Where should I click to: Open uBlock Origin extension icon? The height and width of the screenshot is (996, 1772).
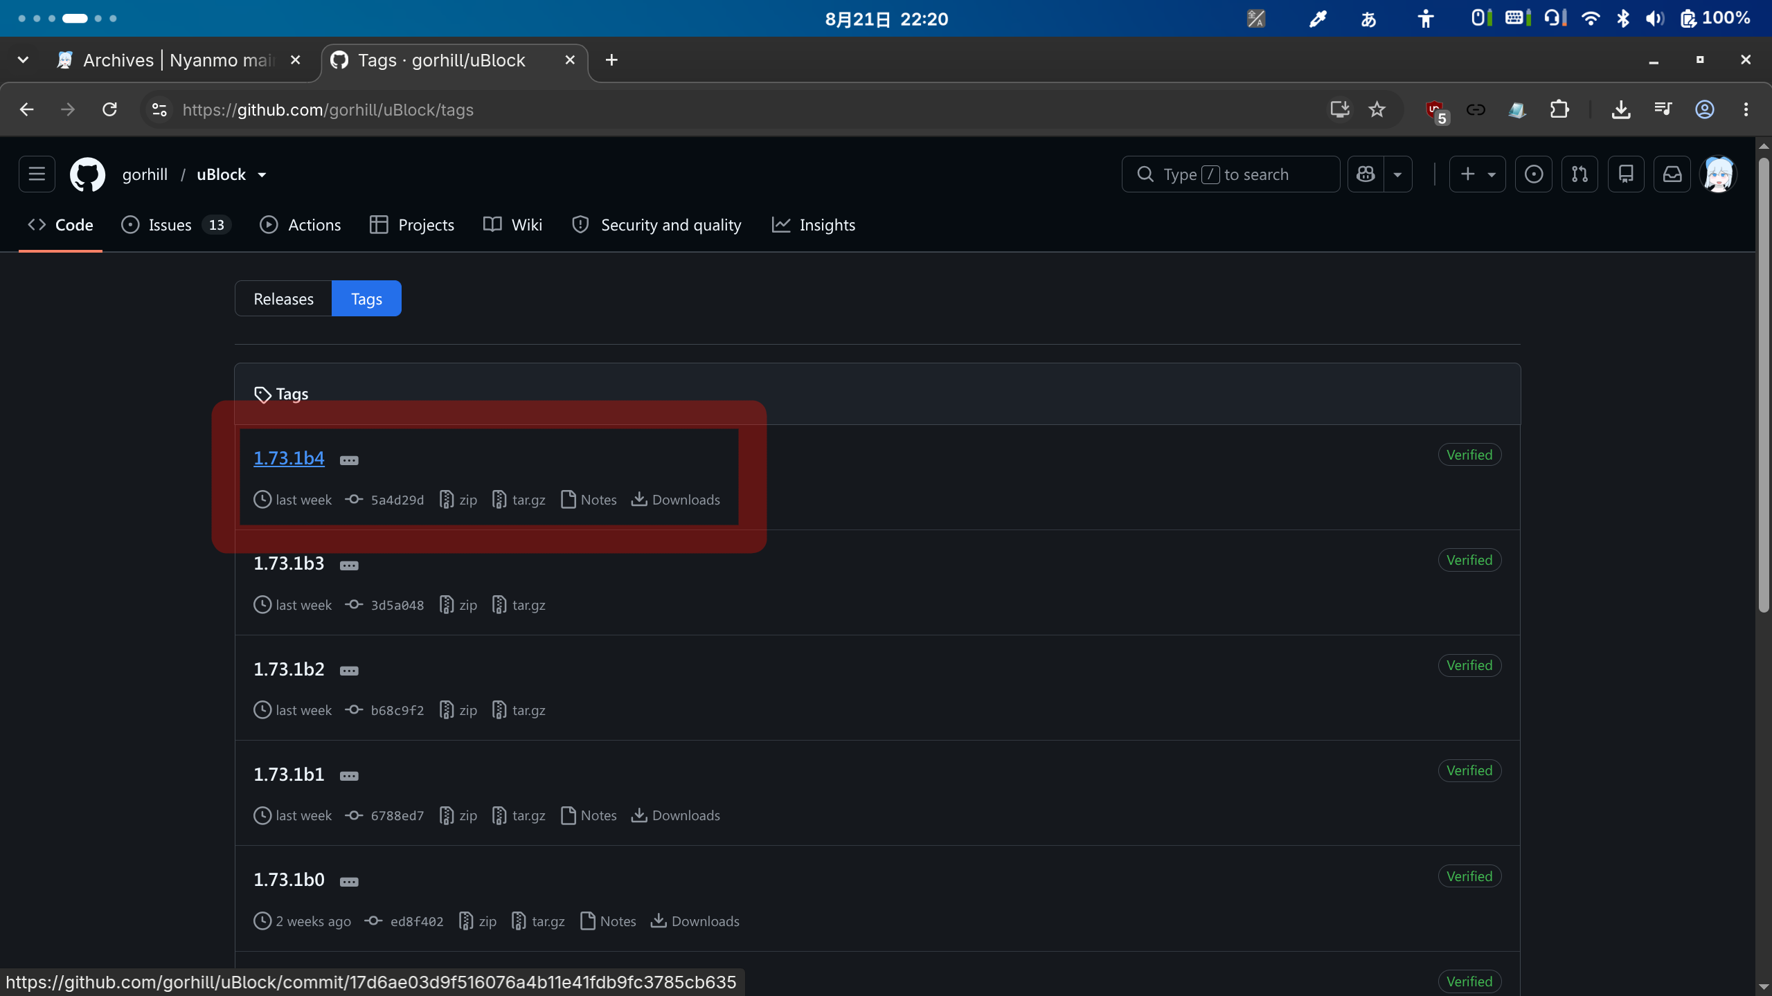(x=1436, y=111)
